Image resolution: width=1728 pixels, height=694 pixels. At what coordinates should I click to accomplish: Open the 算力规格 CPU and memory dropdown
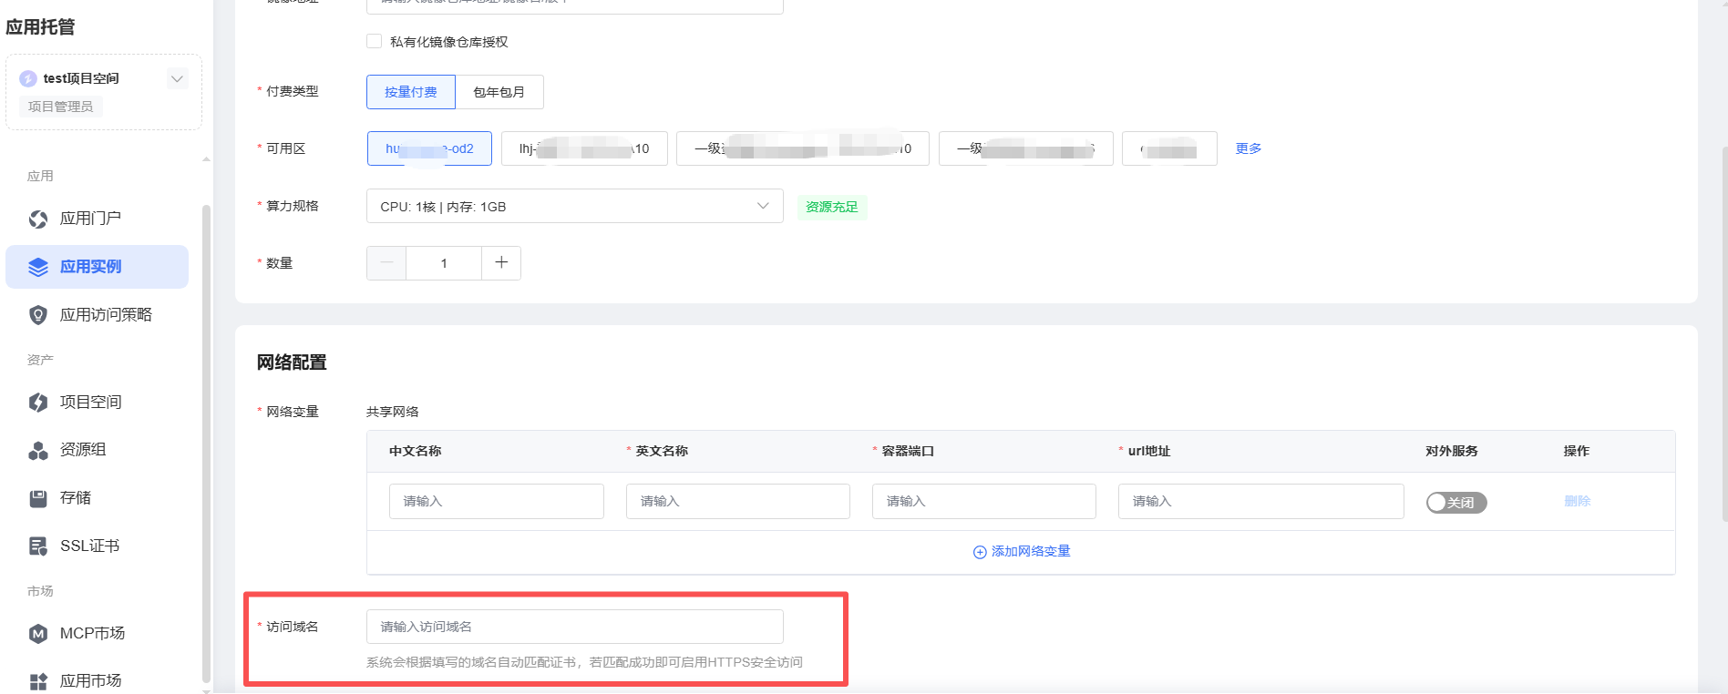coord(575,206)
